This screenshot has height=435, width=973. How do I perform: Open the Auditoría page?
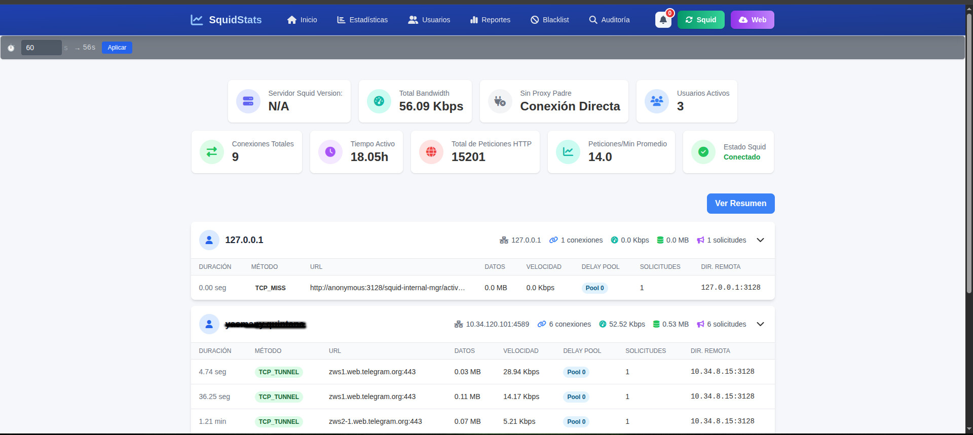coord(610,20)
